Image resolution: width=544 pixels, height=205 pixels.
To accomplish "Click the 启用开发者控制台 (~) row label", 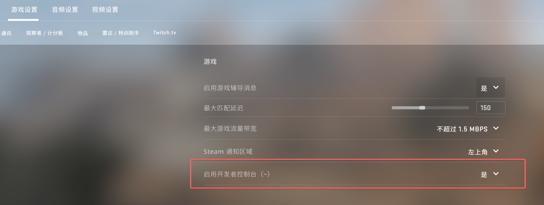I will 237,174.
